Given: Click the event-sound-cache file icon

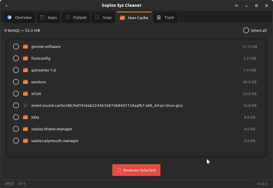Looking at the screenshot, I should click(25, 105).
